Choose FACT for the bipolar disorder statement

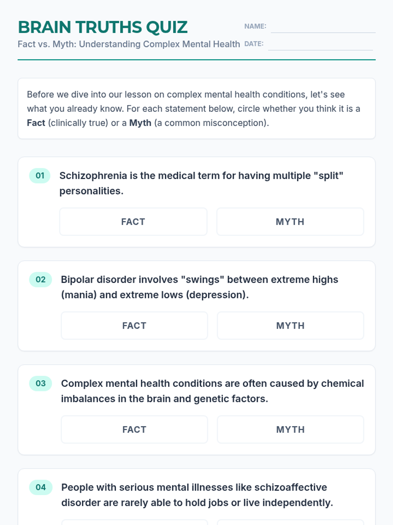(134, 325)
